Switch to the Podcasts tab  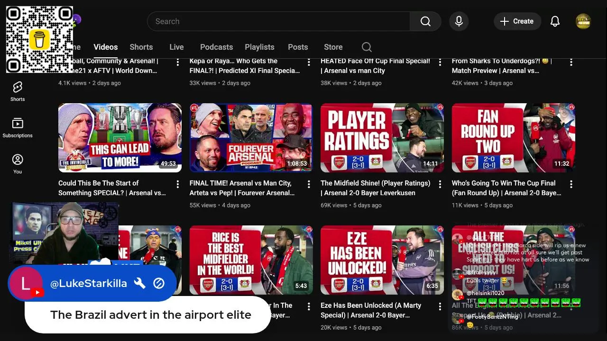point(216,47)
